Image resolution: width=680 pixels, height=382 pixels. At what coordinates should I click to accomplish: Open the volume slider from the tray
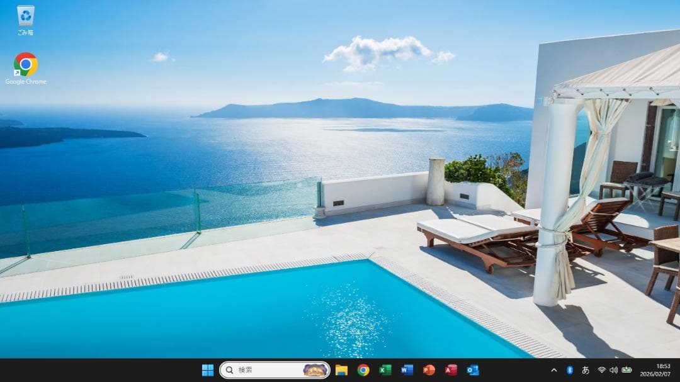pos(613,371)
